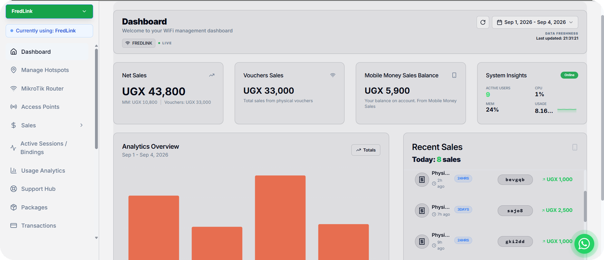This screenshot has height=260, width=604.
Task: Refresh the dashboard data
Action: (x=483, y=22)
